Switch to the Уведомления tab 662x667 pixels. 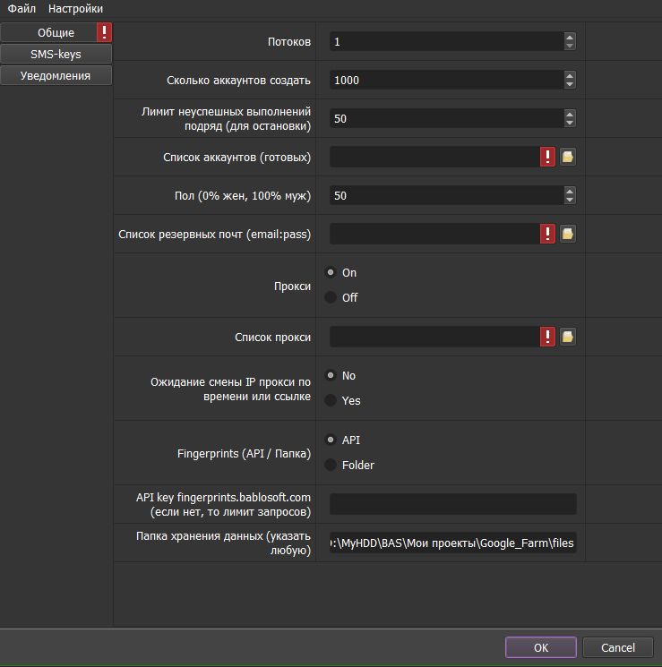[56, 76]
